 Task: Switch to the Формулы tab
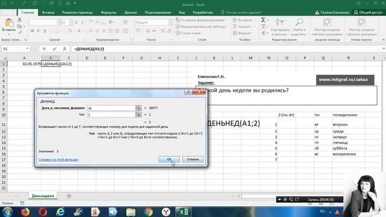(109, 12)
